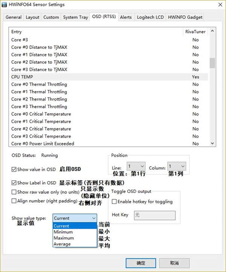Enable Show raw value only option
The image size is (226, 272).
click(14, 192)
